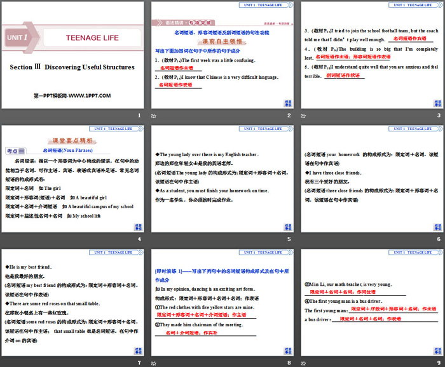Click the animation star icon under slide 2
This screenshot has height=367, width=445.
coord(154,116)
